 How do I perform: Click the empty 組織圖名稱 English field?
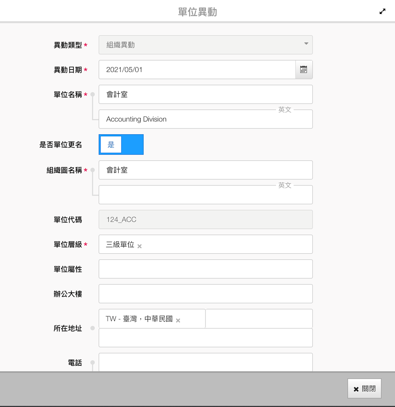pyautogui.click(x=205, y=195)
